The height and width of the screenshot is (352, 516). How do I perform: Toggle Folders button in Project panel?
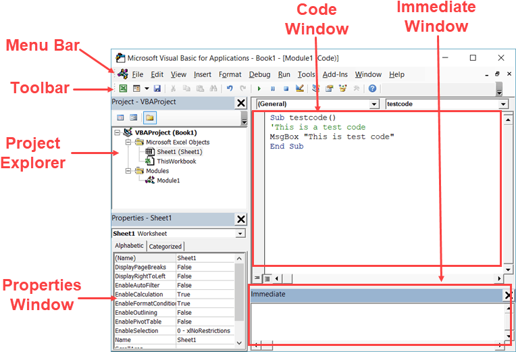tap(150, 118)
